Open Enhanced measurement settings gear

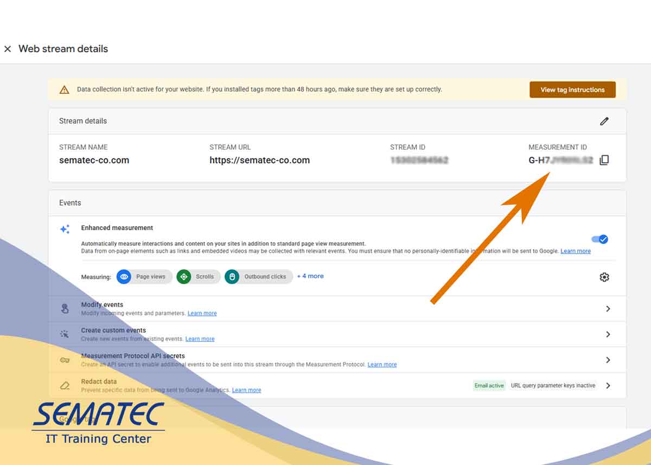pyautogui.click(x=604, y=277)
